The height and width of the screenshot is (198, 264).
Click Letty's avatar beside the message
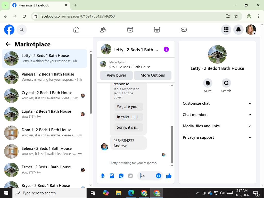pos(105,147)
